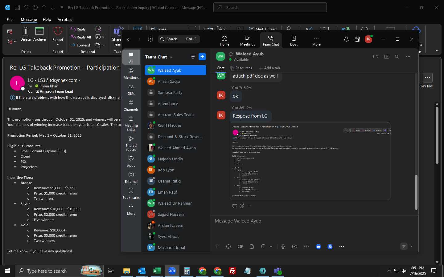Expand the Team Chat title dropdown
This screenshot has width=444, height=277.
171,57
